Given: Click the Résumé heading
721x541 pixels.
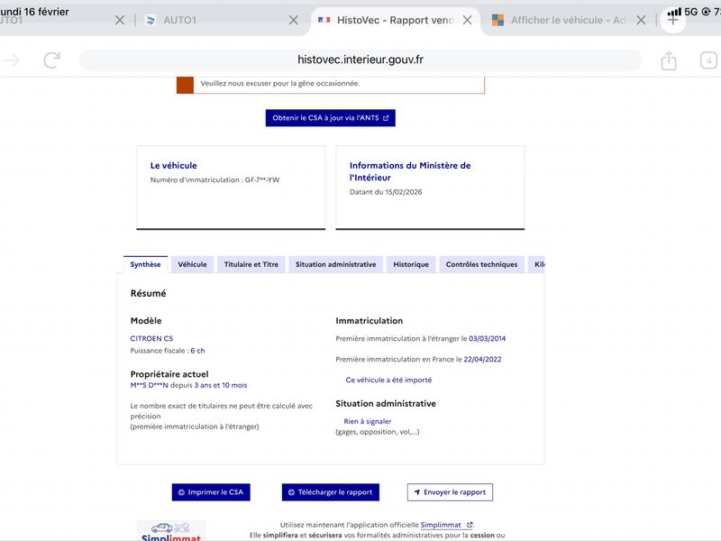Looking at the screenshot, I should 148,294.
